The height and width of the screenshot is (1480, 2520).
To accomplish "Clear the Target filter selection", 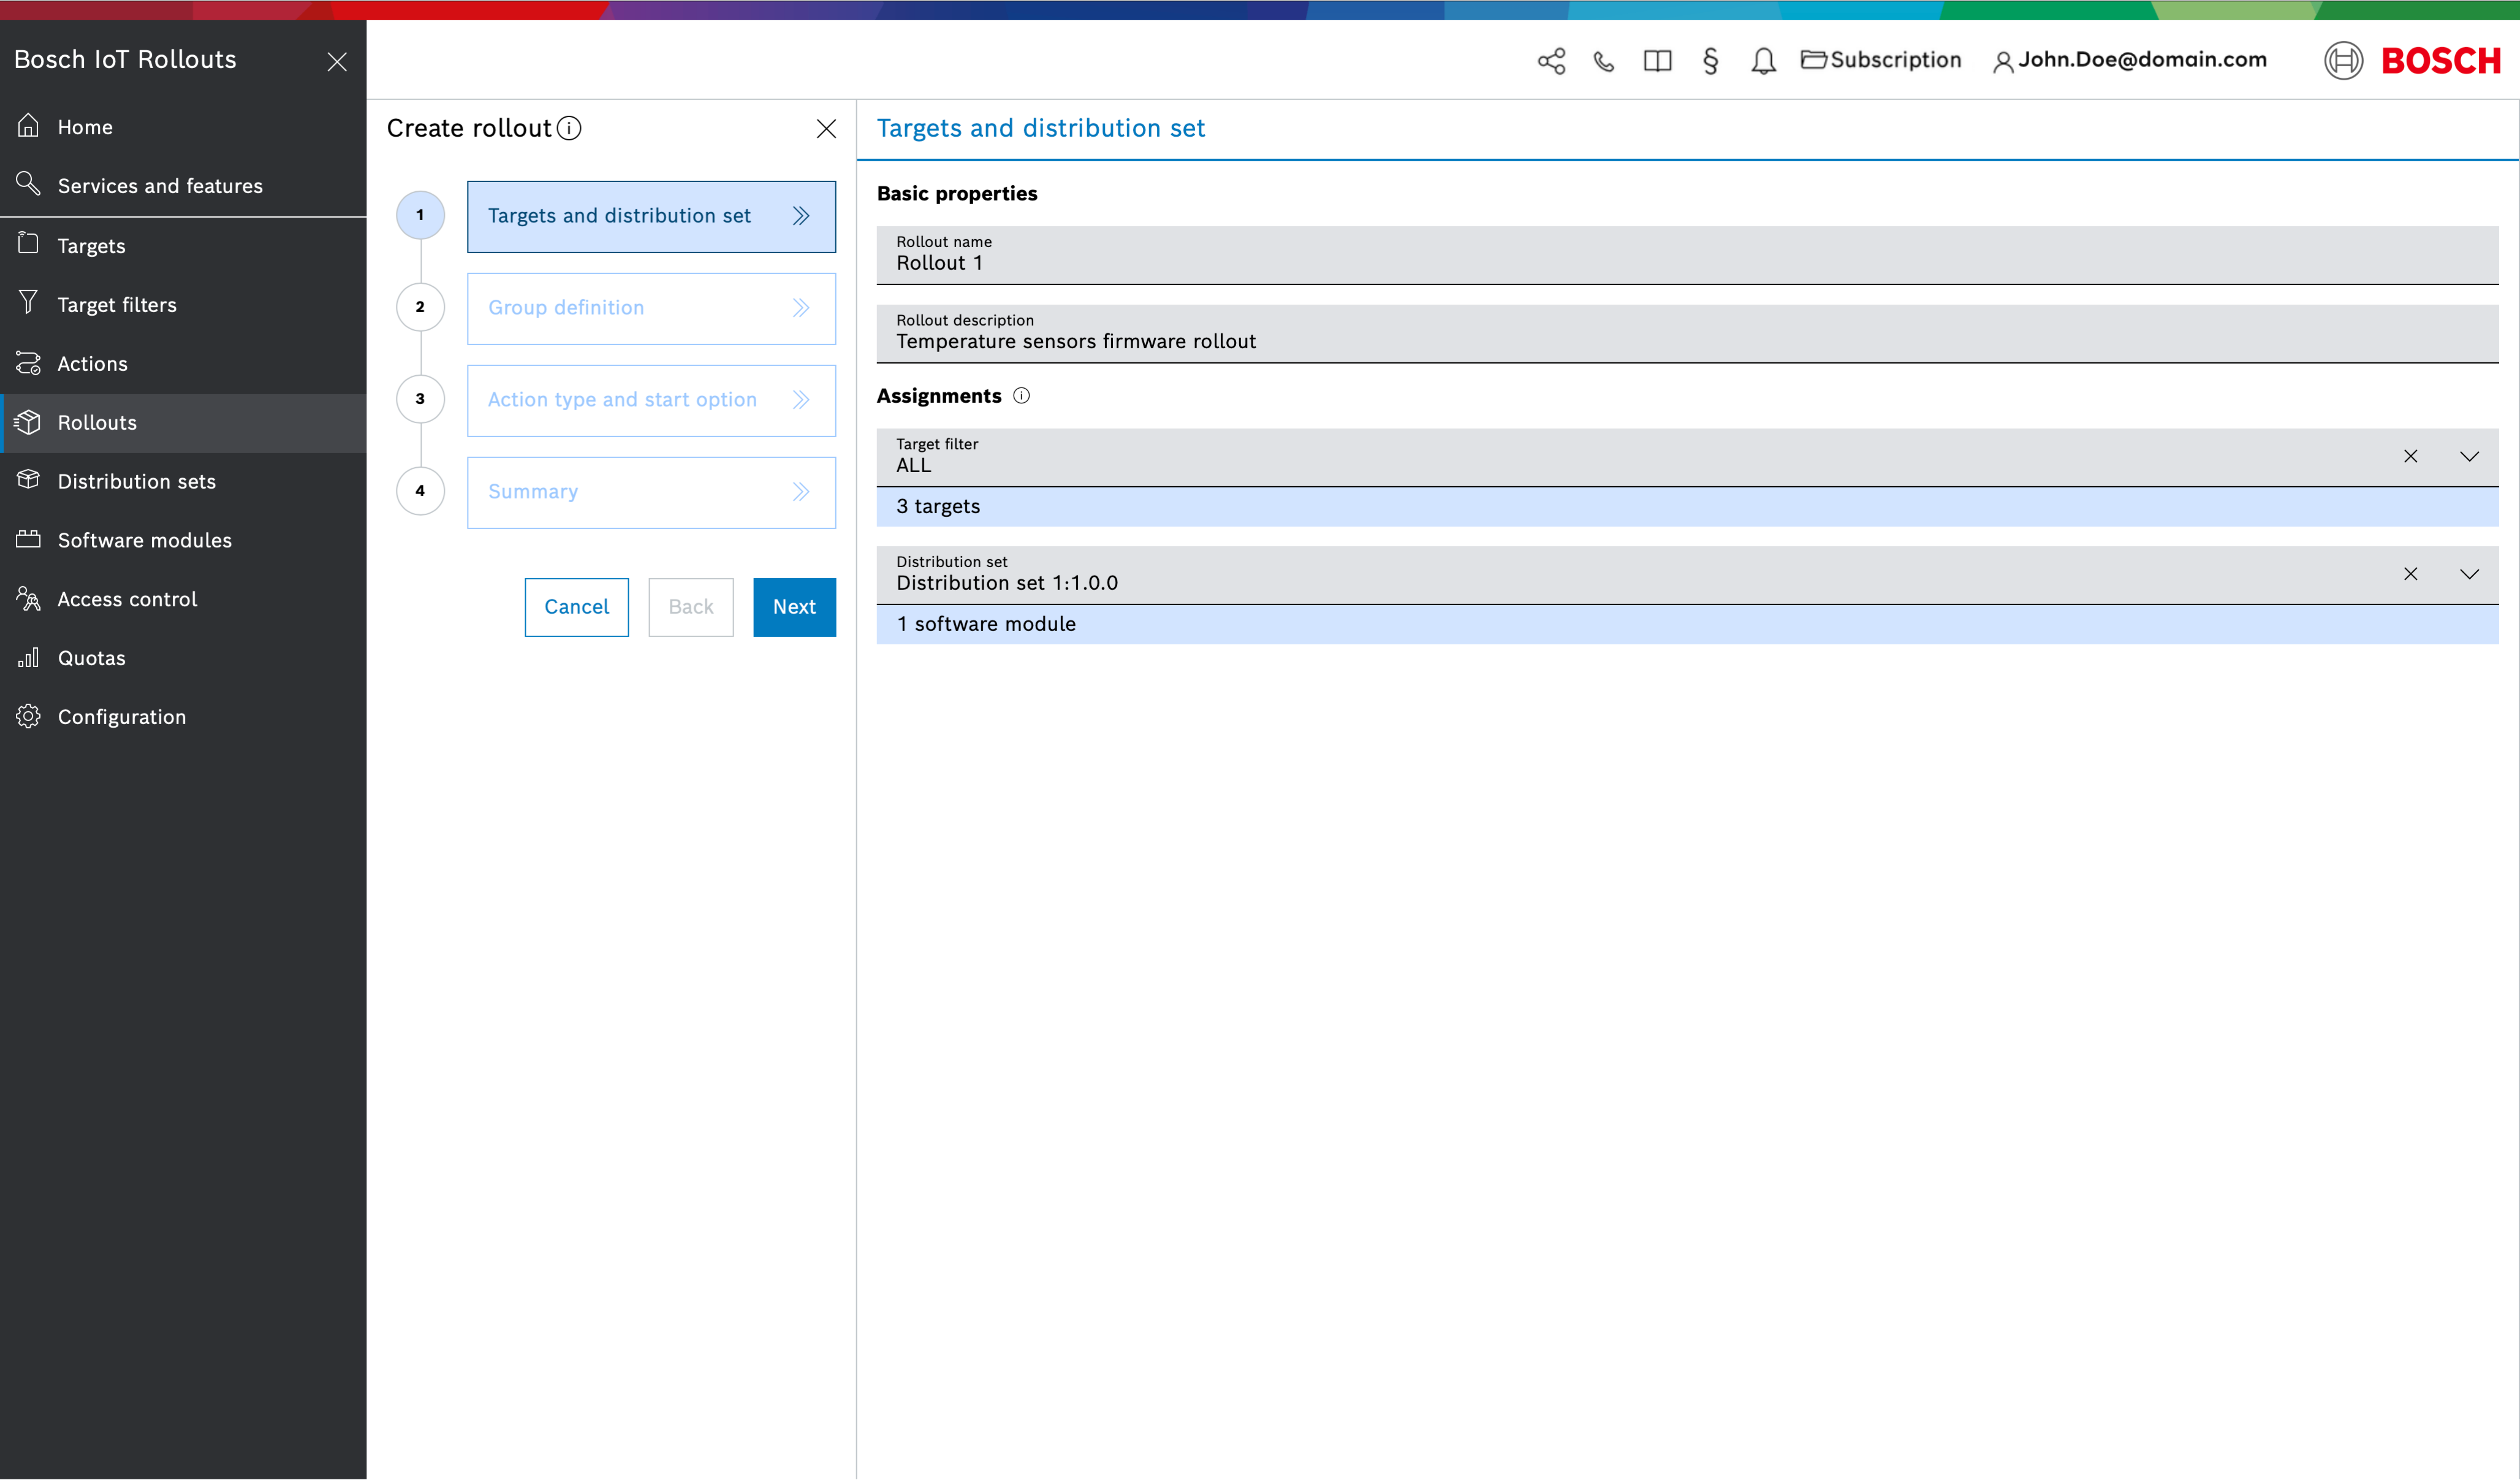I will click(2410, 456).
